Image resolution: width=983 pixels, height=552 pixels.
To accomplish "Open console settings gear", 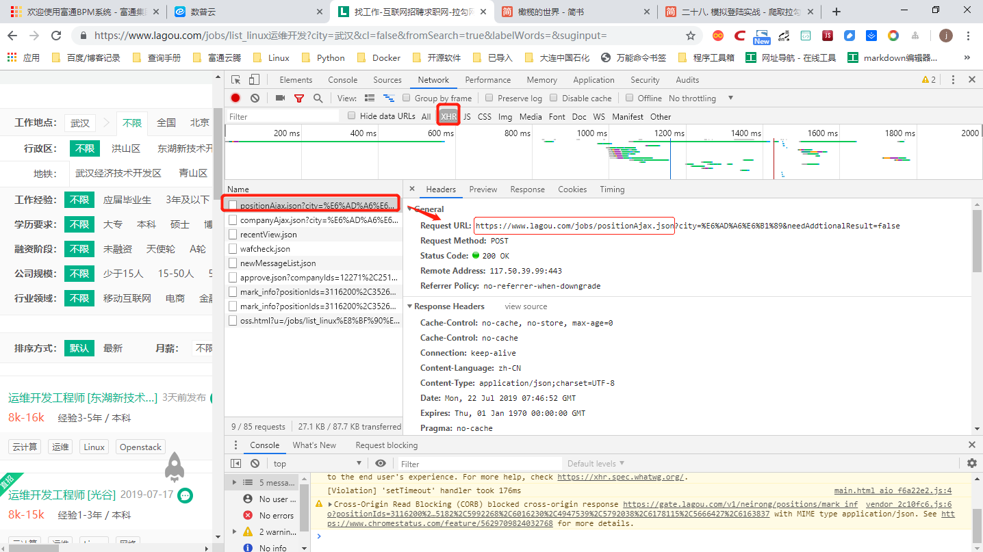I will click(x=971, y=464).
